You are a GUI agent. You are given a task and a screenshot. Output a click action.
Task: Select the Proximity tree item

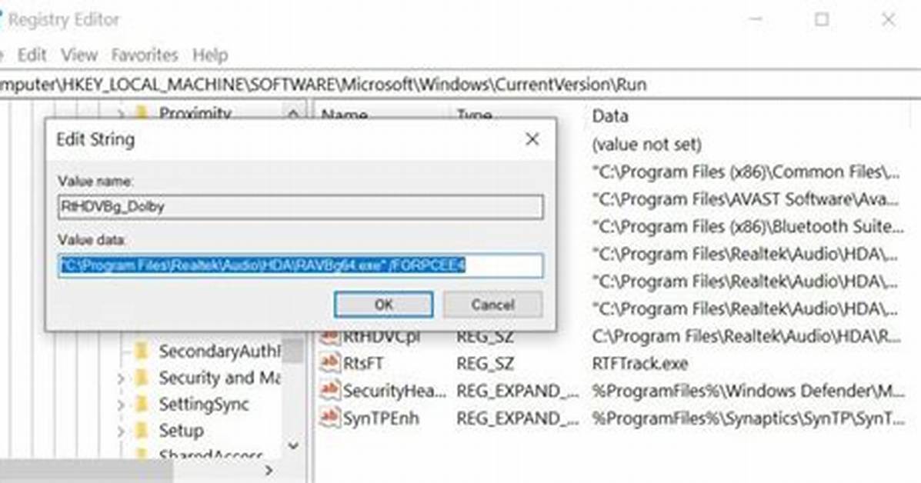[x=195, y=113]
